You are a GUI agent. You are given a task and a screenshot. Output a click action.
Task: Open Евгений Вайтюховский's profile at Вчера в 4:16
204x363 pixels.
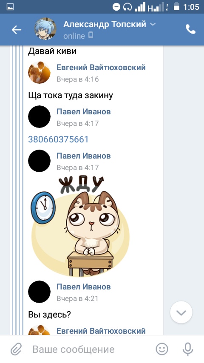[x=101, y=67]
